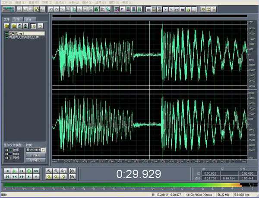259x198 pixels.
Task: Click the open file folder icon in panel
Action: coord(7,26)
